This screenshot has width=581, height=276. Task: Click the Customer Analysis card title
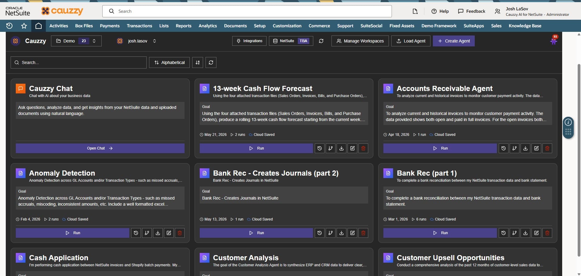click(x=246, y=258)
